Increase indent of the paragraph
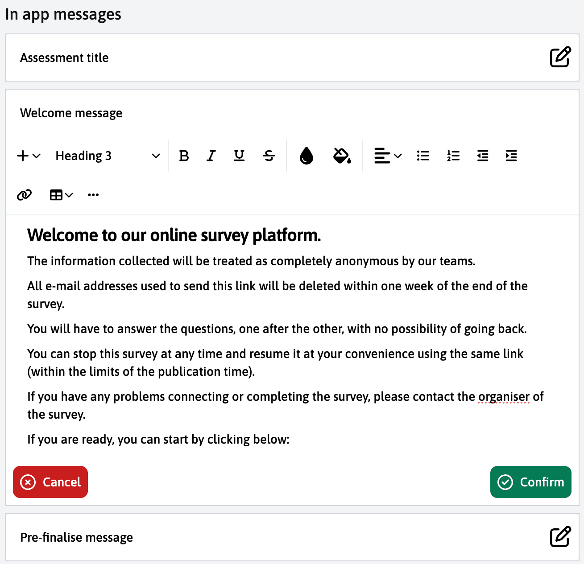Image resolution: width=584 pixels, height=564 pixels. pos(511,156)
